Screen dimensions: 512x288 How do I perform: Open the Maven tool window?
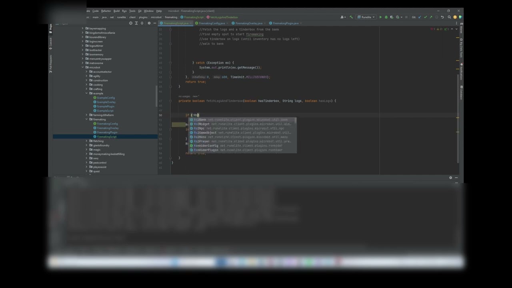coord(461,28)
